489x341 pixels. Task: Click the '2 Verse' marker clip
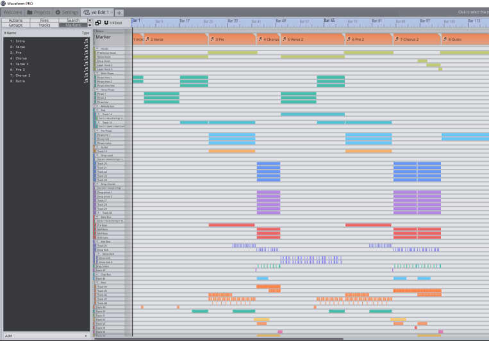176,39
